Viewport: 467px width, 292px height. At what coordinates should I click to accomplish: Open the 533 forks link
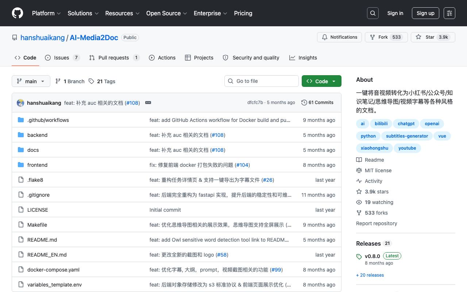(x=376, y=213)
